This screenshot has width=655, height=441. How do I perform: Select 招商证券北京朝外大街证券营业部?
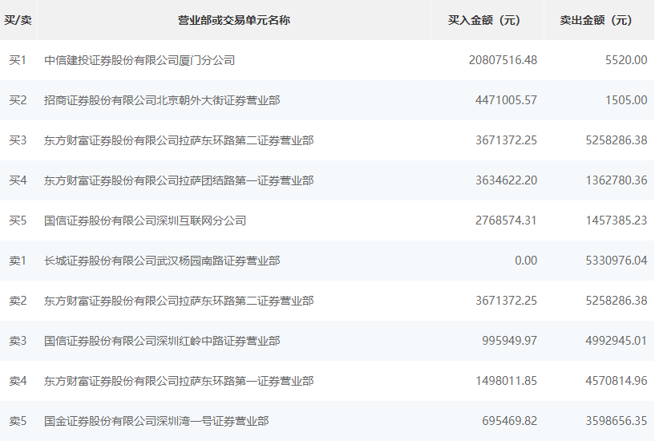(162, 100)
